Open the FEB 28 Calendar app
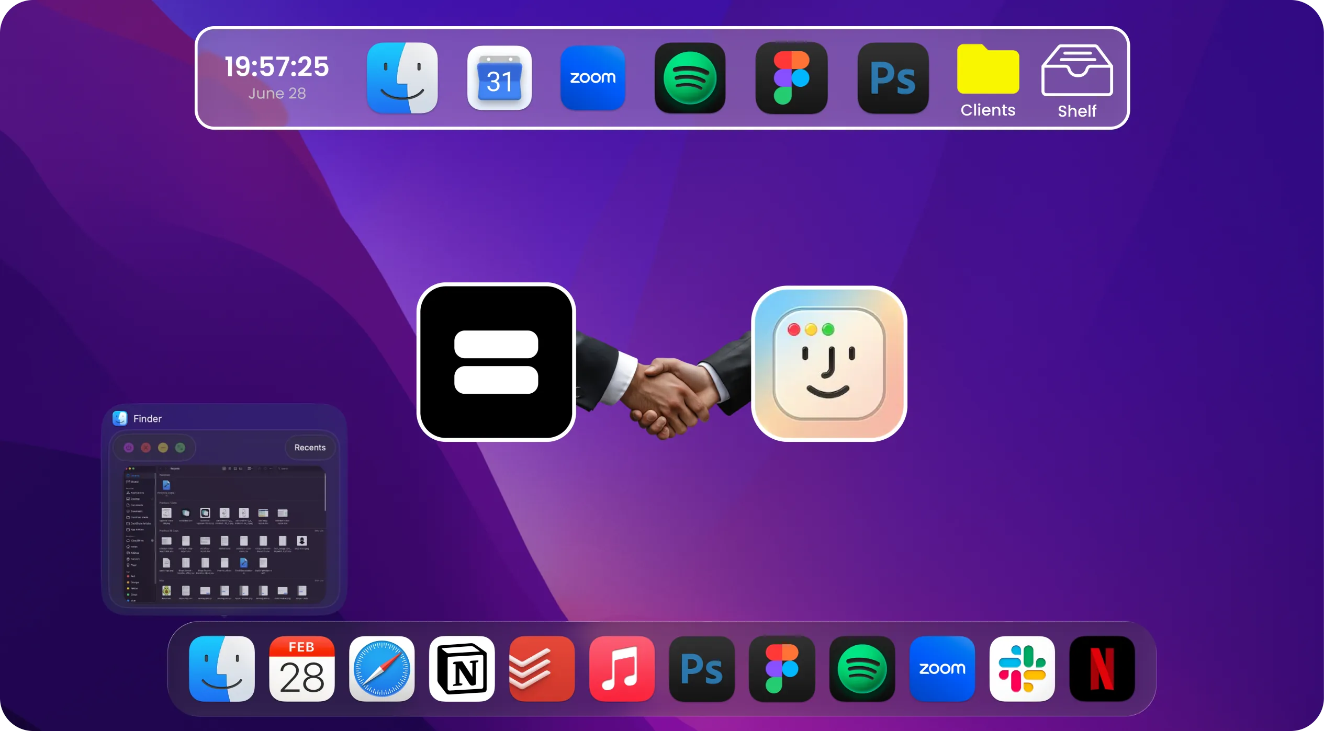The width and height of the screenshot is (1324, 731). (x=302, y=668)
